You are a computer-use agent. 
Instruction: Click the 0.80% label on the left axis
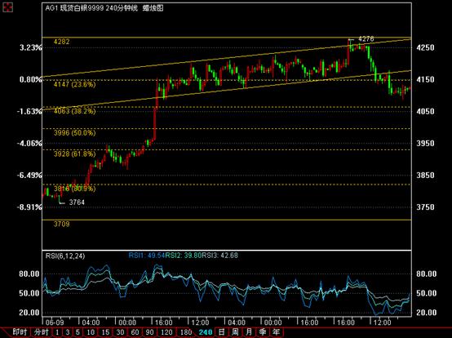pos(30,79)
